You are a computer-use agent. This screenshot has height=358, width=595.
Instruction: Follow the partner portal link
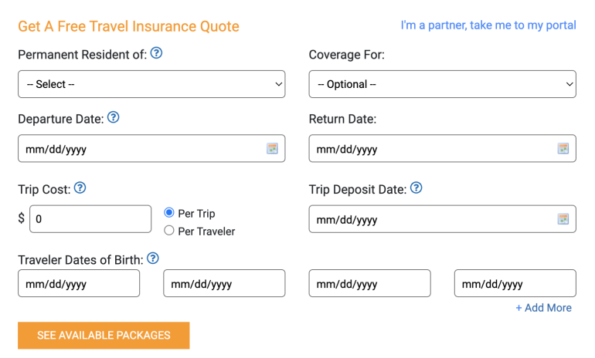pyautogui.click(x=488, y=25)
